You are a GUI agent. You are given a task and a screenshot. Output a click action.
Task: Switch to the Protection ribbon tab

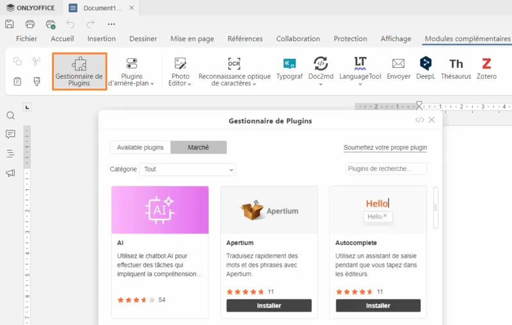(x=350, y=38)
